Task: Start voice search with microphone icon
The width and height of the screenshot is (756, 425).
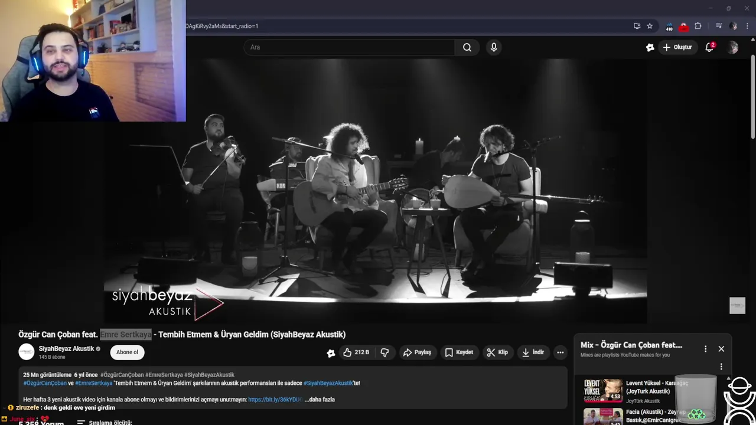Action: [494, 47]
